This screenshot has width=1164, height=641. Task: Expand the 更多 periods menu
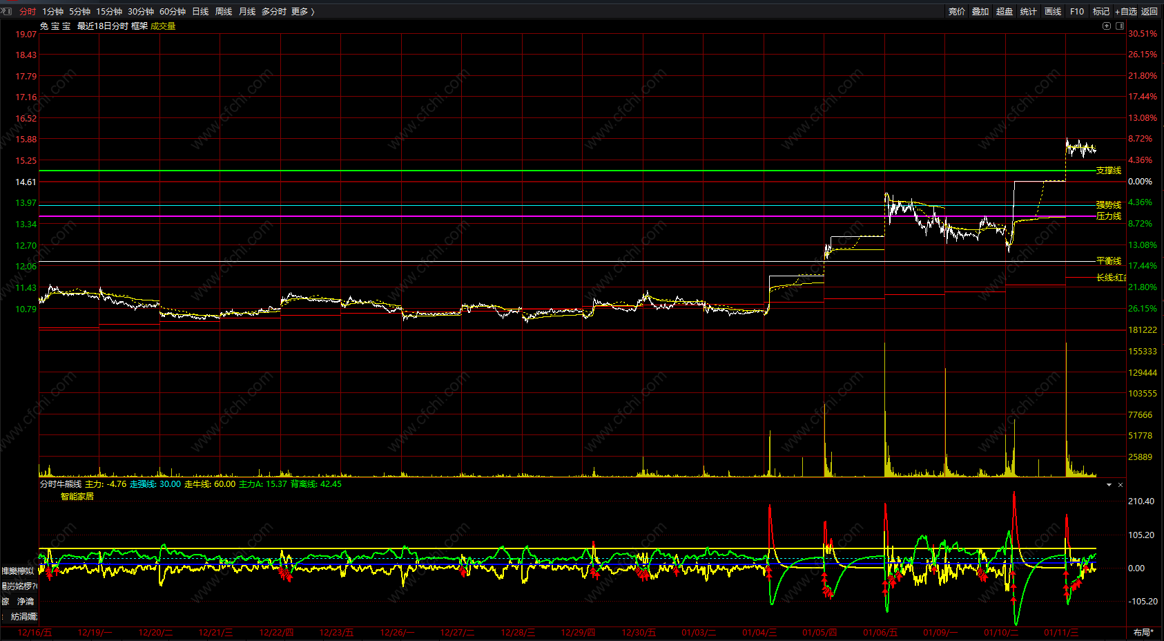(302, 12)
